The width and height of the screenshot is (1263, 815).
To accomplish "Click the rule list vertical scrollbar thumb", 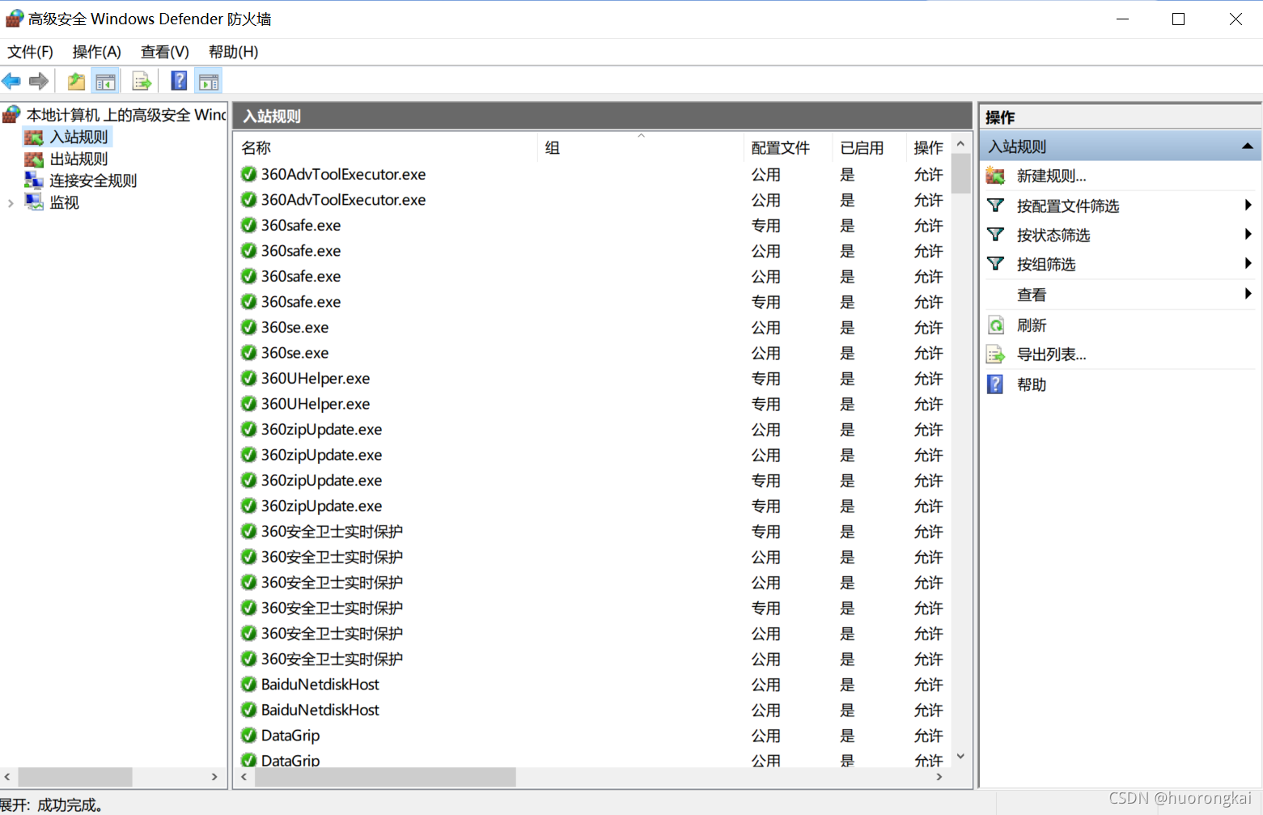I will [960, 173].
